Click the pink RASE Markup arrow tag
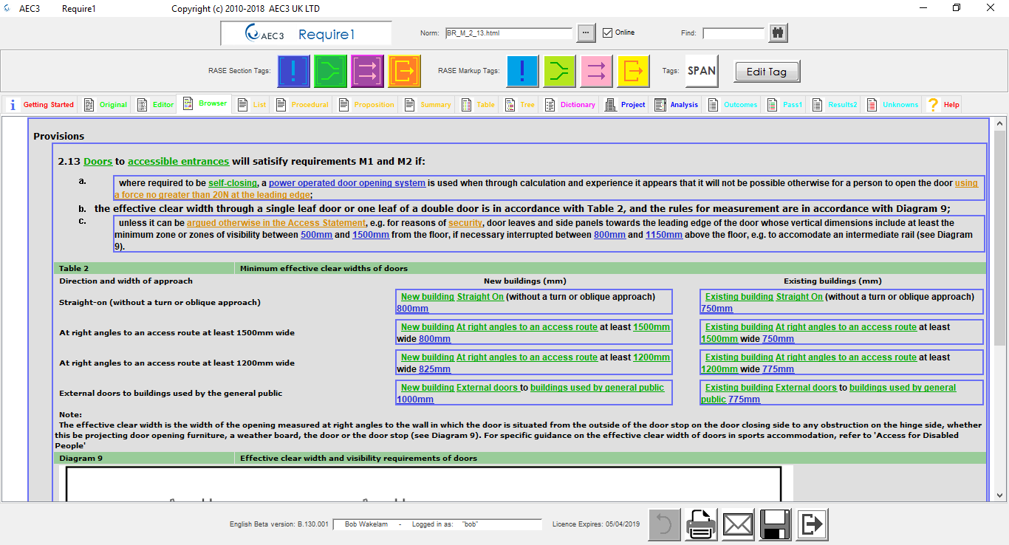The height and width of the screenshot is (545, 1009). [x=597, y=71]
